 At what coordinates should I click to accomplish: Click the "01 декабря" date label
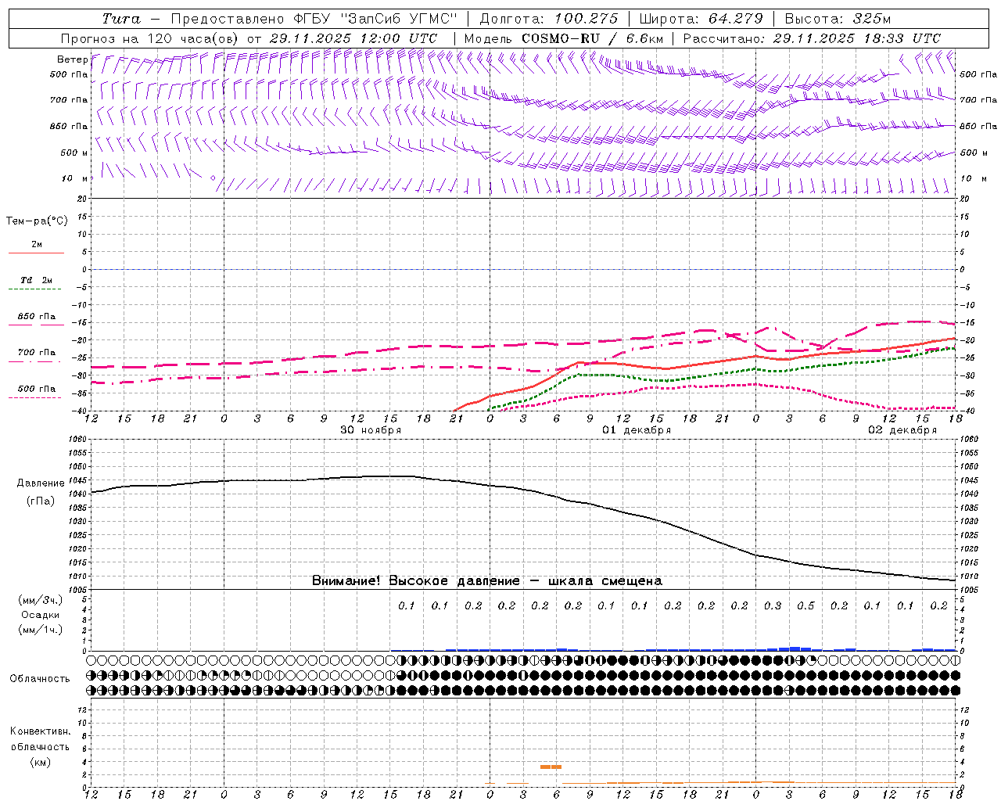pyautogui.click(x=637, y=429)
